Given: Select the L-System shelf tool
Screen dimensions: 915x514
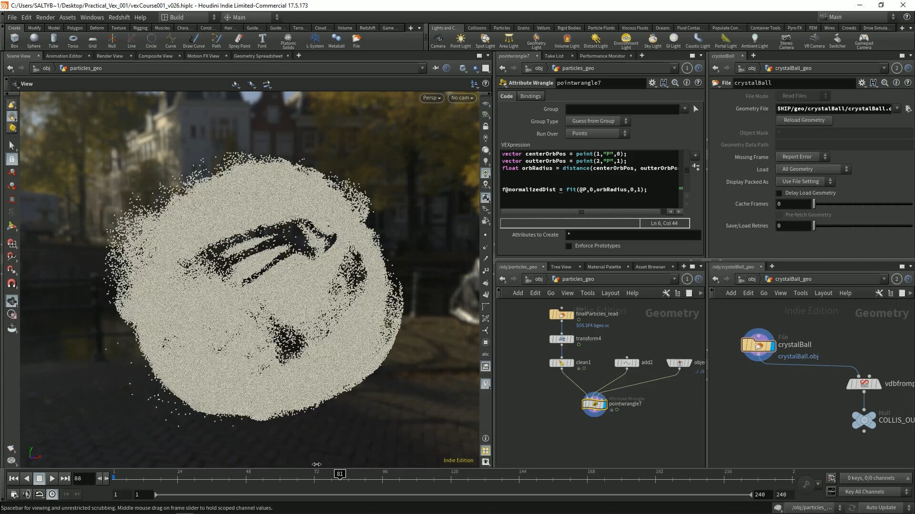Looking at the screenshot, I should 315,39.
